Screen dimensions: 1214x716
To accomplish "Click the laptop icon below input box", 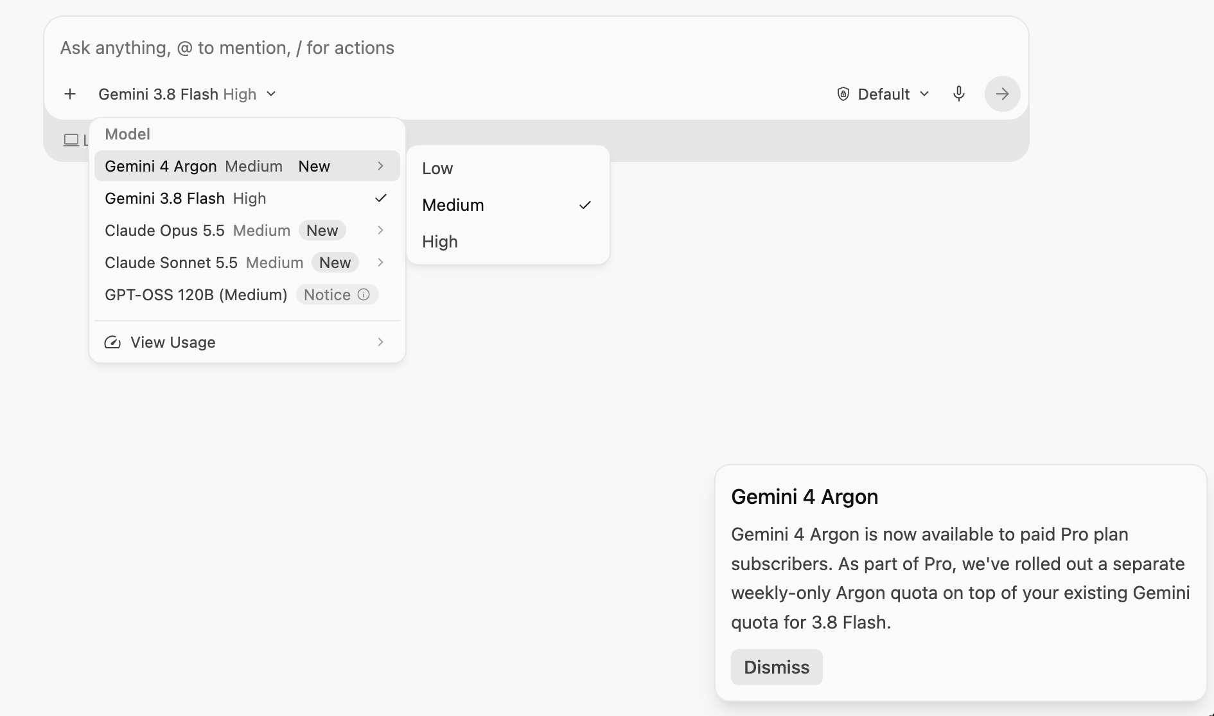I will click(x=71, y=139).
